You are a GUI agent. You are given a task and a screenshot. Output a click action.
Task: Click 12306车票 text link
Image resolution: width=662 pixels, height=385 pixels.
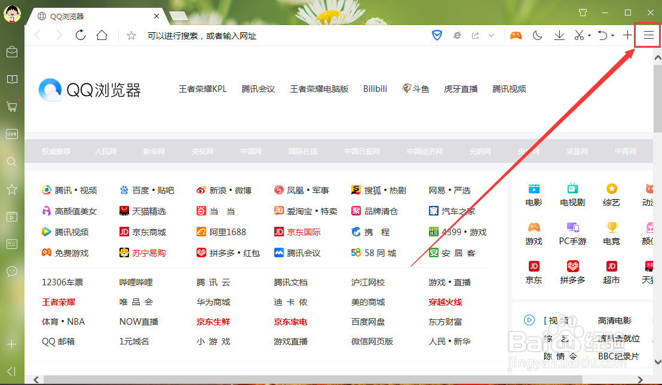[63, 282]
